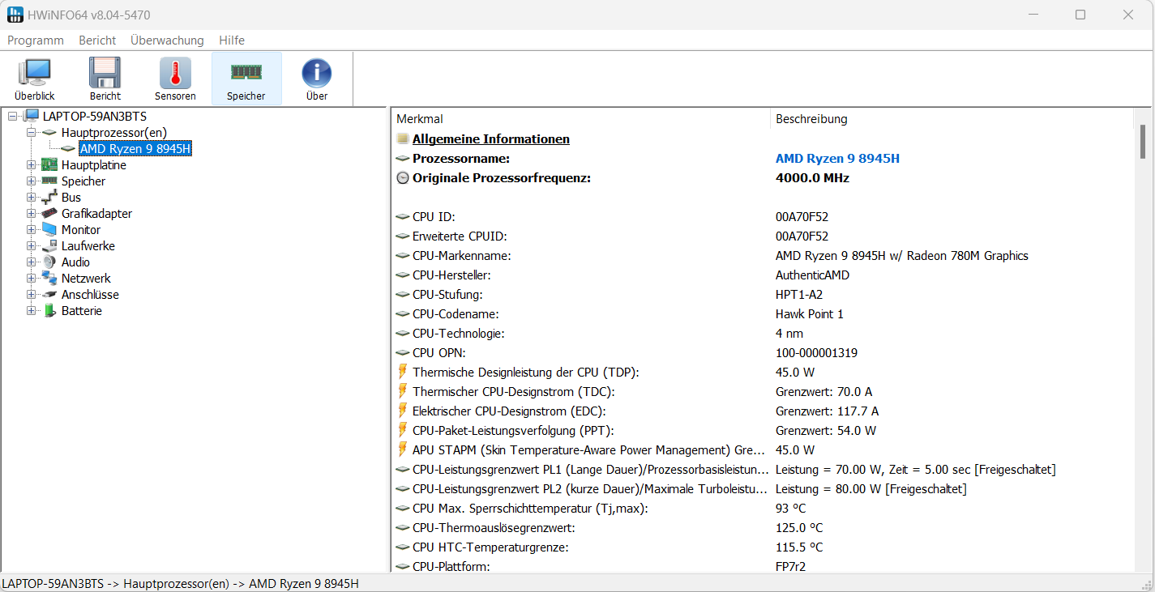Open the Sensoren thermometer icon
1155x592 pixels.
coord(175,74)
